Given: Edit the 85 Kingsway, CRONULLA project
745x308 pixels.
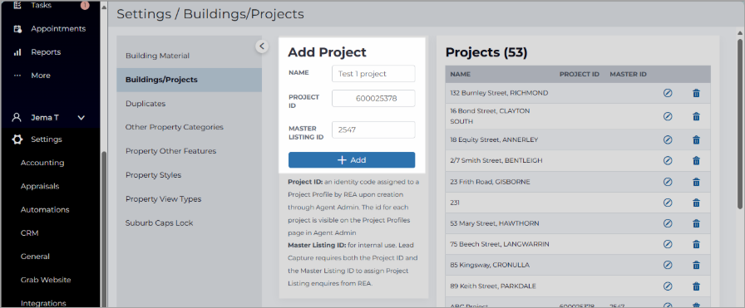Looking at the screenshot, I should [x=668, y=265].
